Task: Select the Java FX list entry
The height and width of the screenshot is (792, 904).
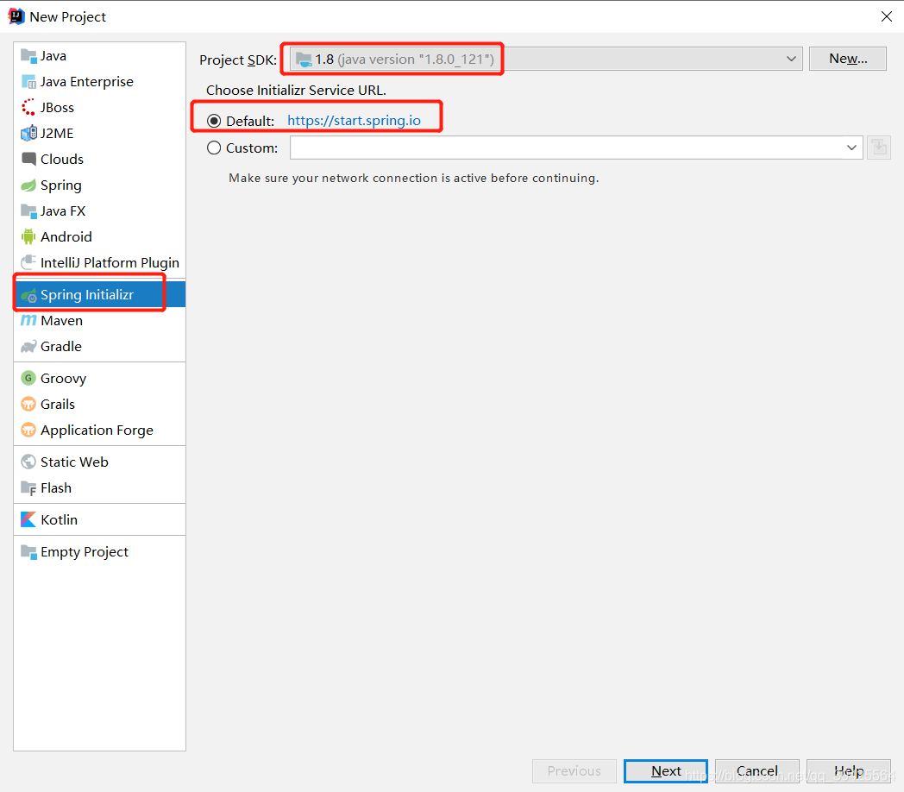Action: pyautogui.click(x=100, y=211)
